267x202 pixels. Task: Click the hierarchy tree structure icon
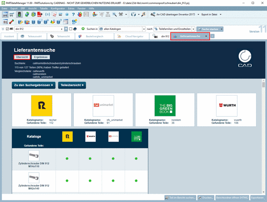point(108,15)
